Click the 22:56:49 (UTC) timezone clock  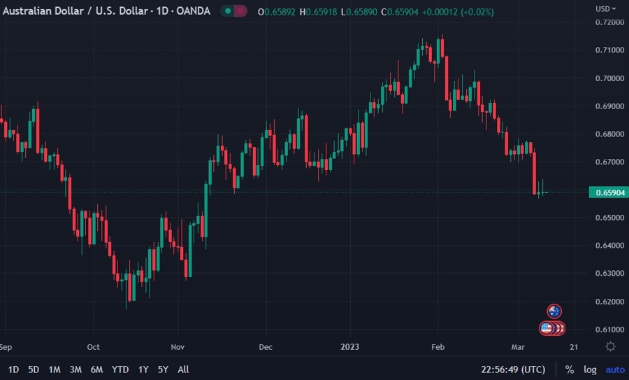pyautogui.click(x=513, y=370)
